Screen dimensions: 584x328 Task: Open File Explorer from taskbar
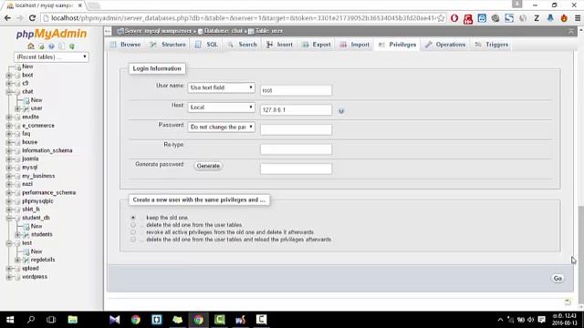tap(73, 320)
